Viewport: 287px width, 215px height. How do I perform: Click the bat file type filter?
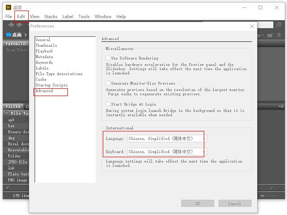[11, 126]
